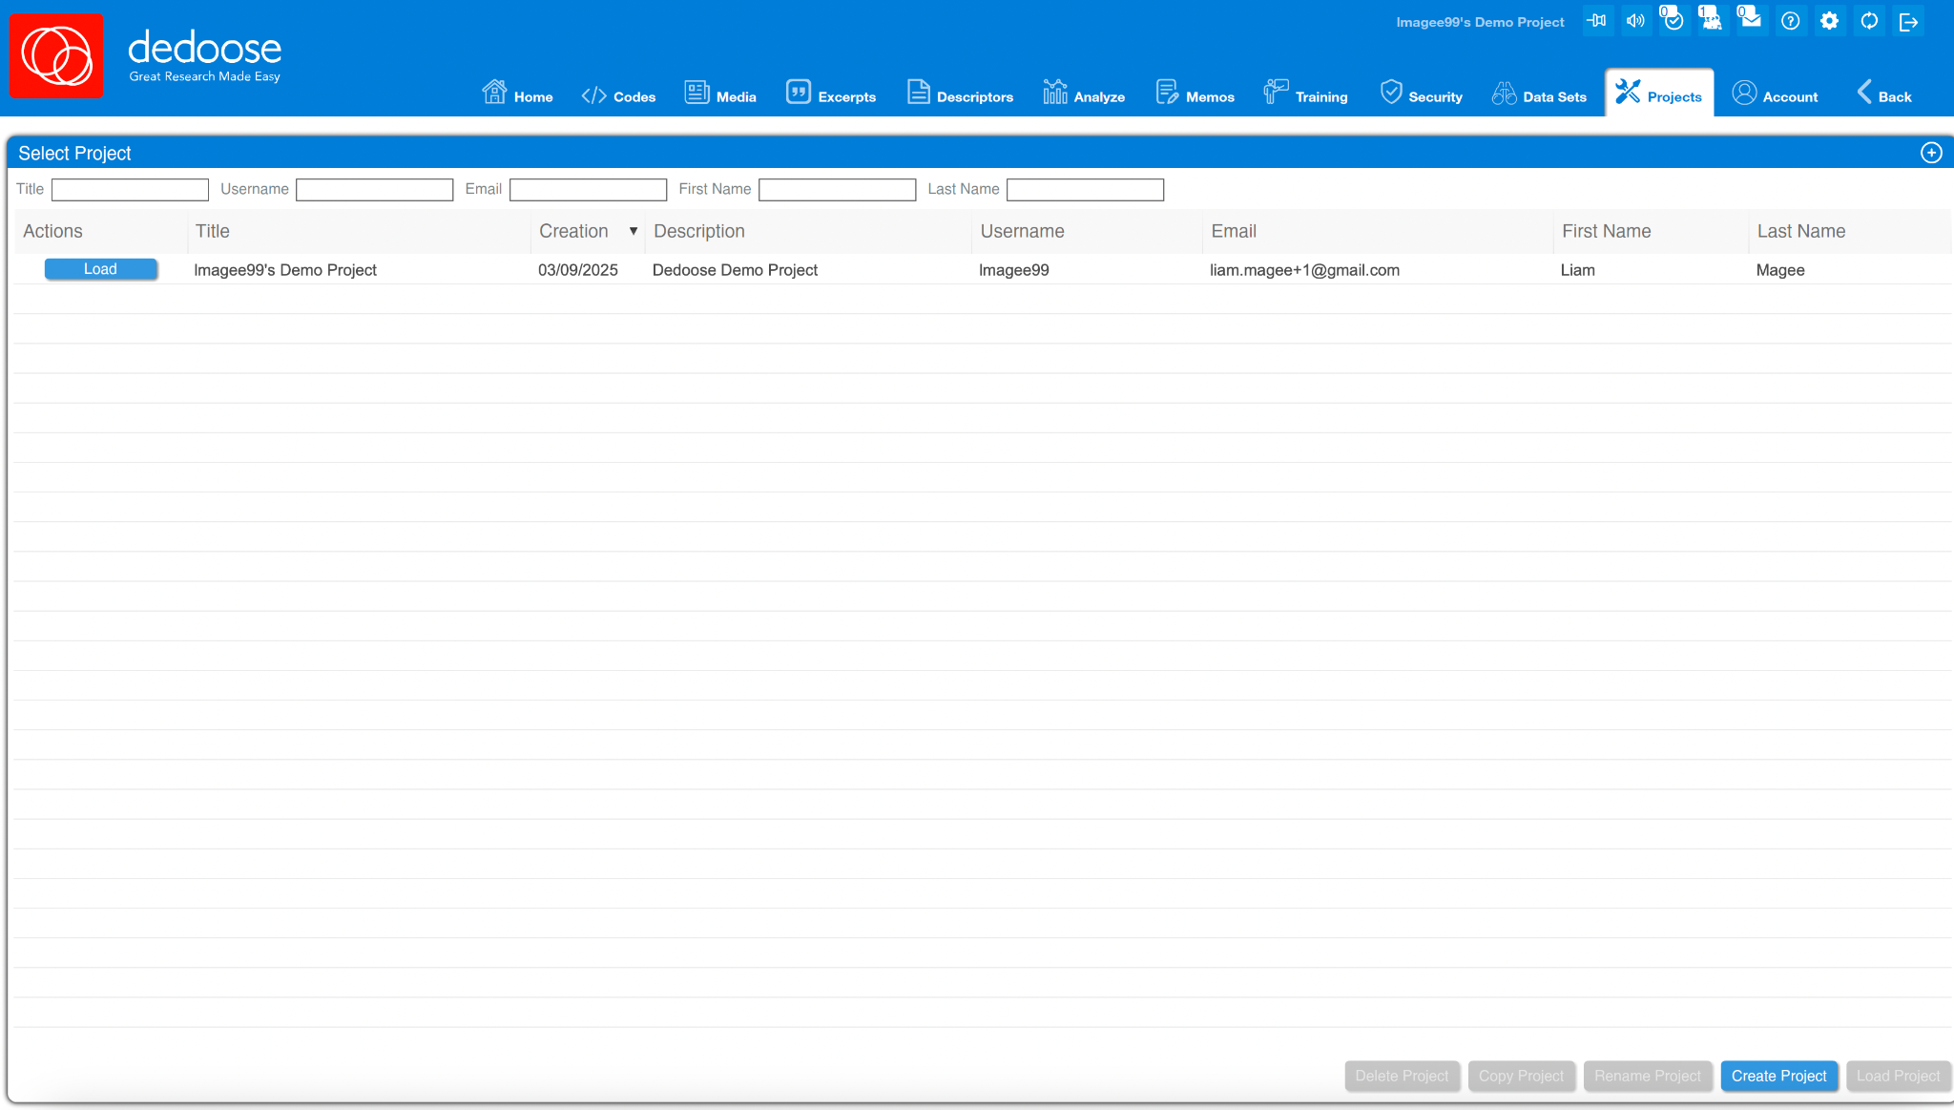Viewport: 1954px width, 1110px height.
Task: Click the username cell lmagee99
Action: point(1014,270)
